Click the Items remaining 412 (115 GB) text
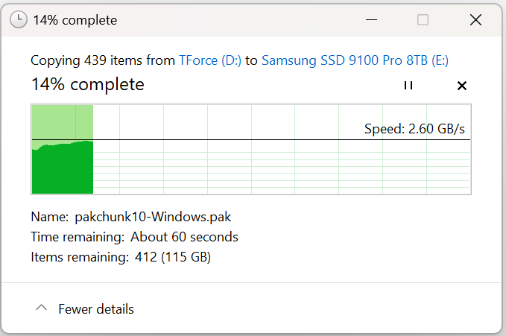The width and height of the screenshot is (506, 336). [121, 257]
